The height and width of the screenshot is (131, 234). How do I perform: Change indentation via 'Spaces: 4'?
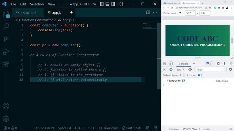[x=64, y=128]
